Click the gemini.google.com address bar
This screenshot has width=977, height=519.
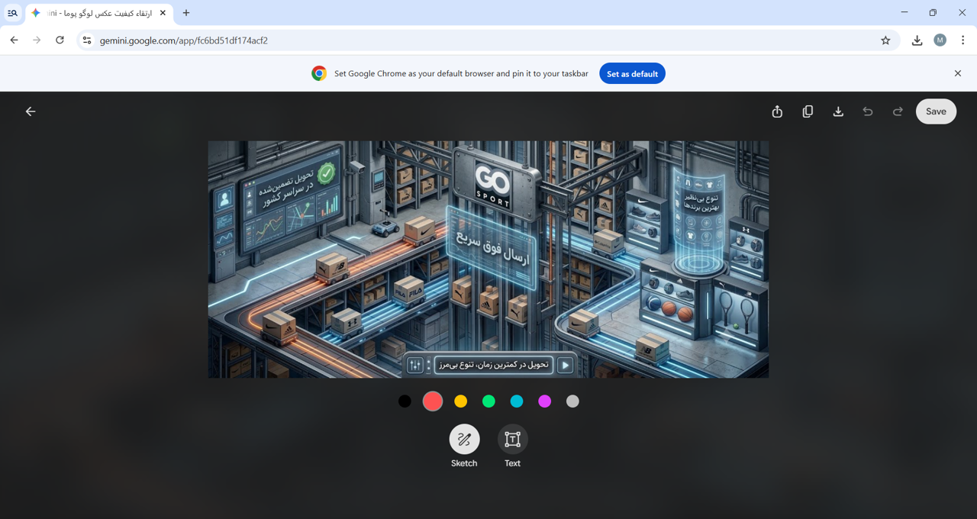coord(488,40)
